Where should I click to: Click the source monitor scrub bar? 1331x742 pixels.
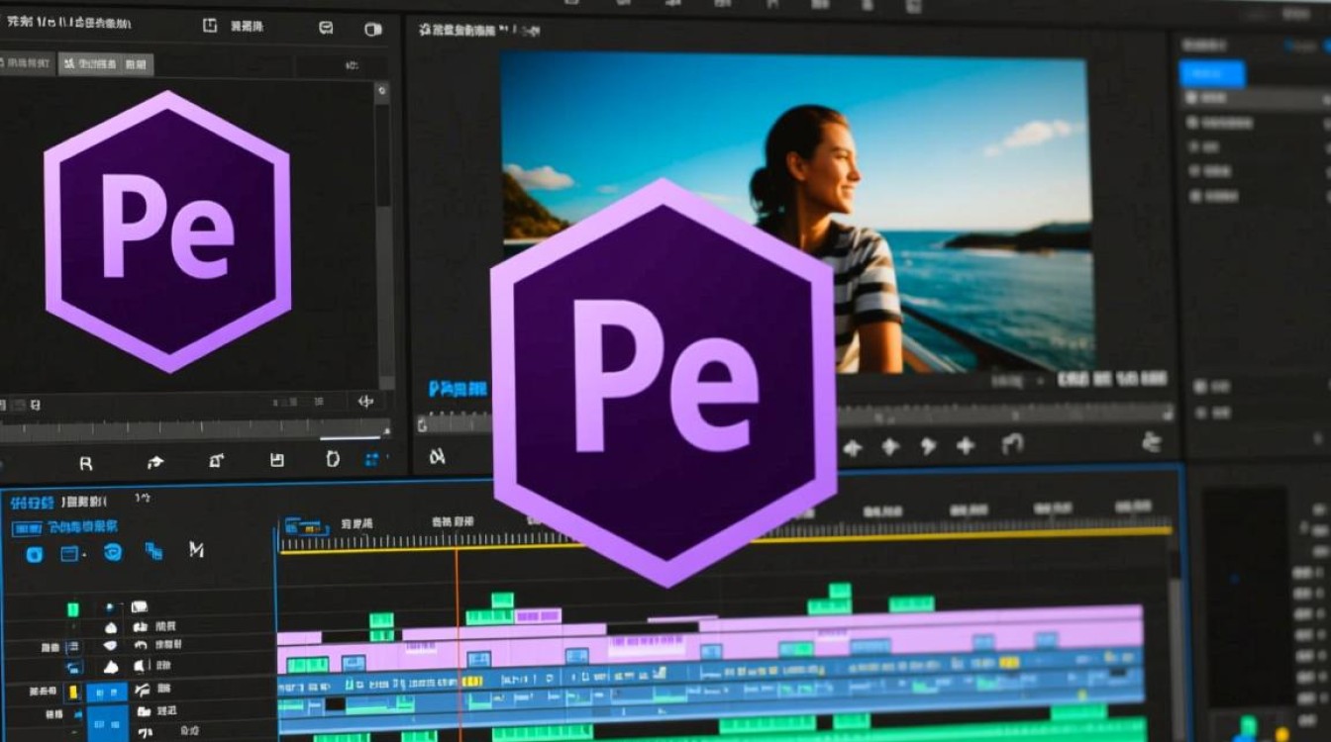click(x=194, y=430)
